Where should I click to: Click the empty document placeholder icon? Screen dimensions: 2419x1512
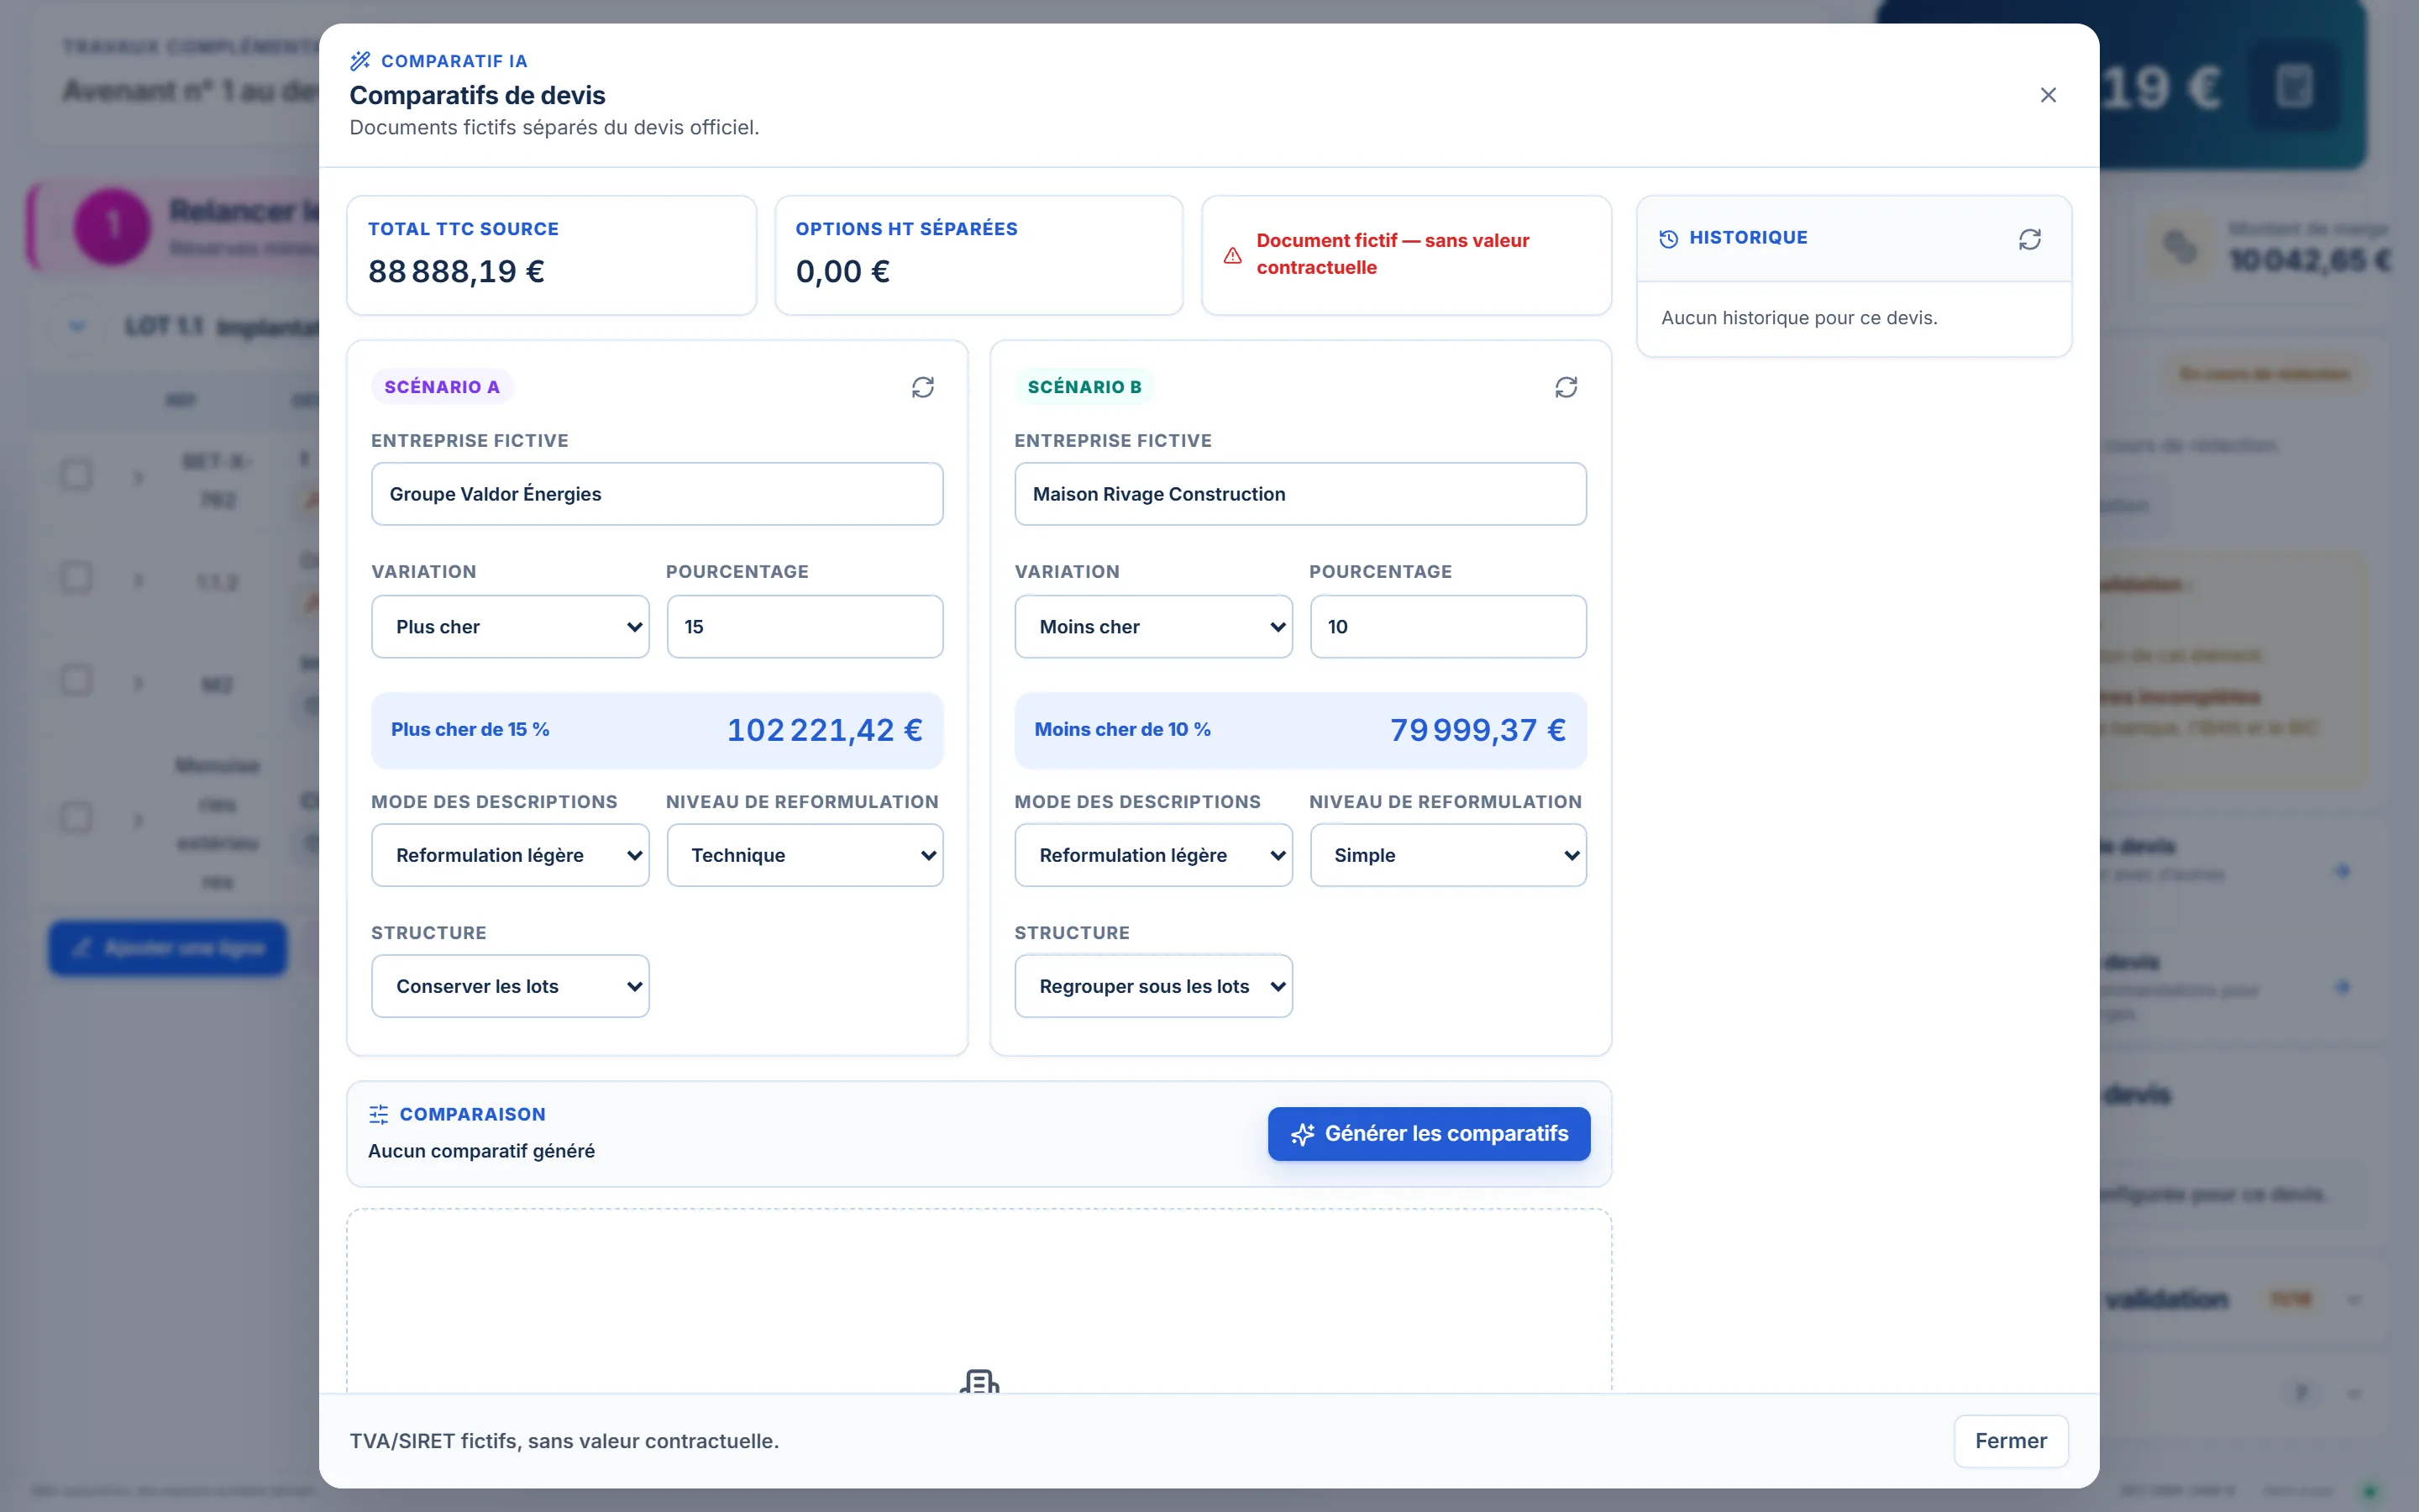(x=979, y=1381)
